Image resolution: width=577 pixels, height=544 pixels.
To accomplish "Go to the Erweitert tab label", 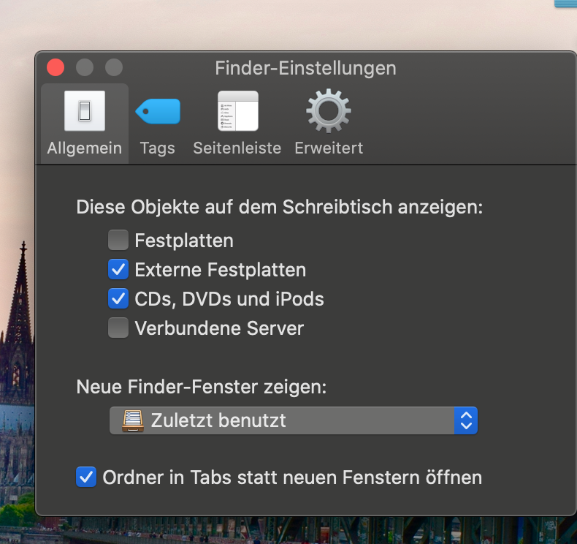I will pos(329,148).
